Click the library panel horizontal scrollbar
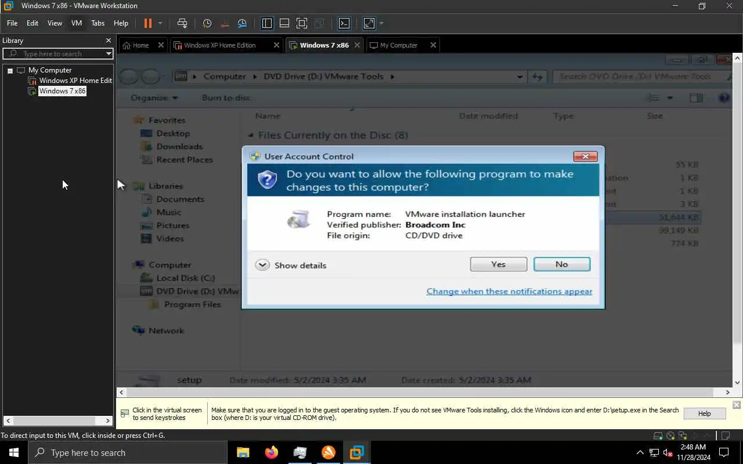 (58, 420)
